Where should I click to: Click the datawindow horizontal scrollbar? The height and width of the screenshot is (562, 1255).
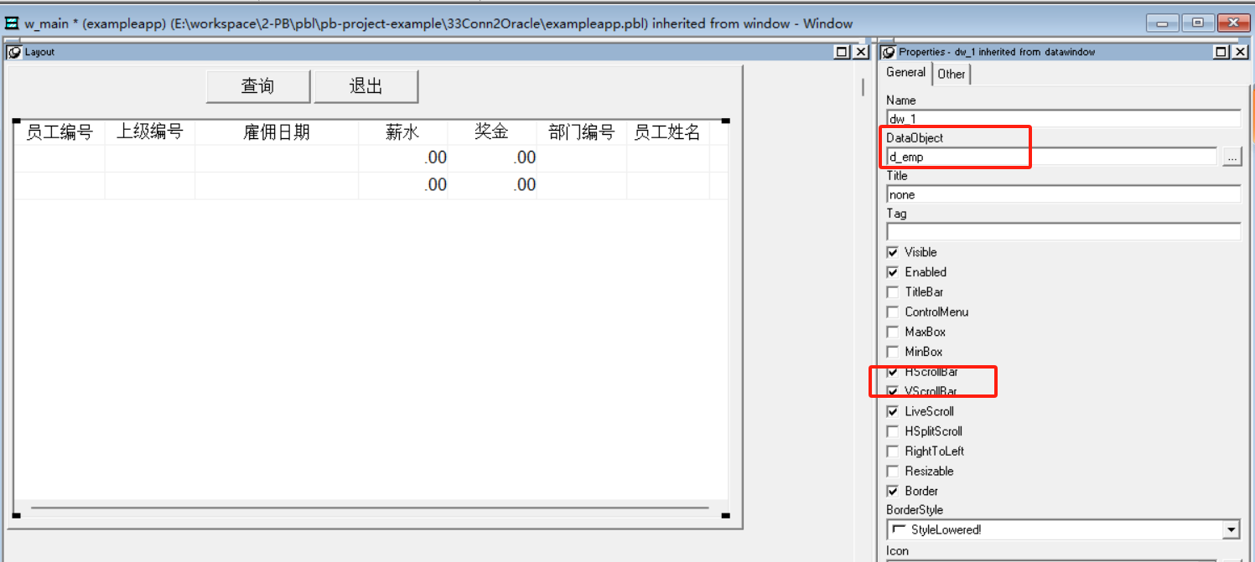click(370, 508)
